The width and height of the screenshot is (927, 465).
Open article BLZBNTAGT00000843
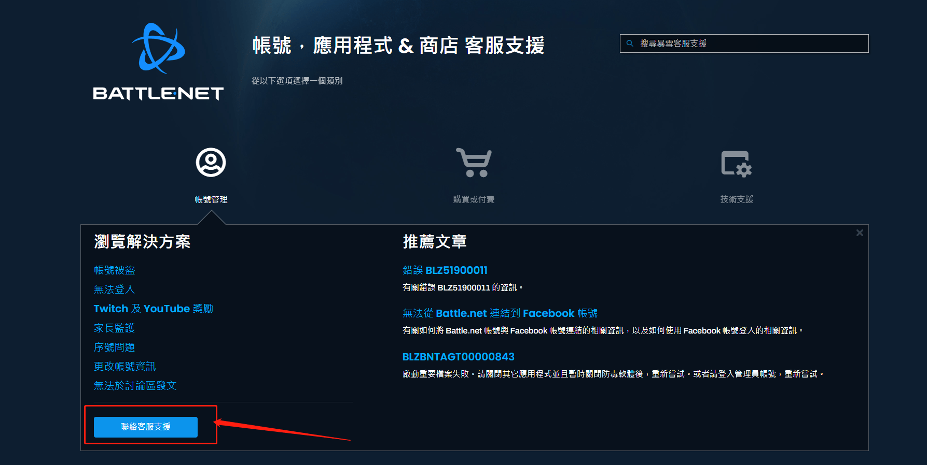click(x=459, y=357)
